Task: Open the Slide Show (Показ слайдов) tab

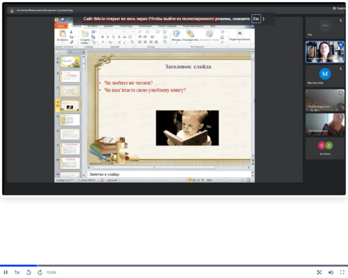Action: click(167, 26)
